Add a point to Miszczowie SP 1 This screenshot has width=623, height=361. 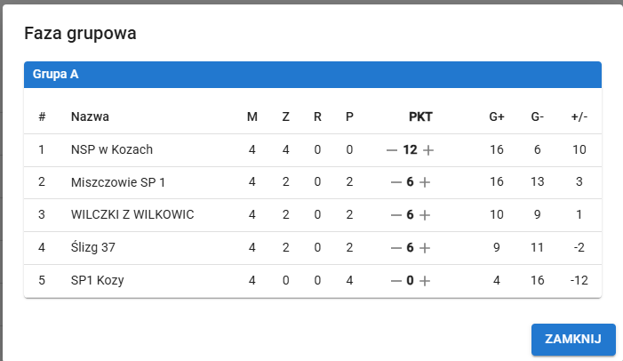pos(425,182)
